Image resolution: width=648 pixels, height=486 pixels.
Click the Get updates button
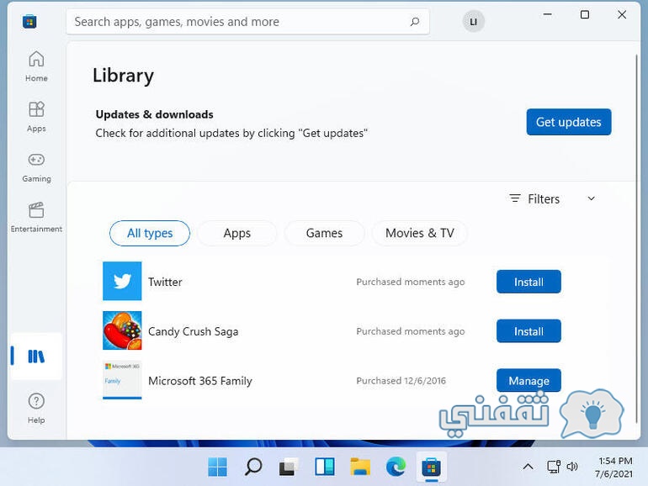coord(569,122)
